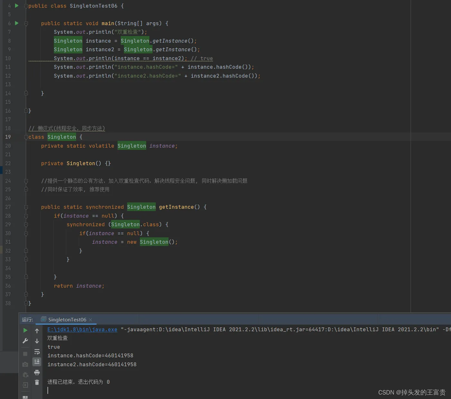
Task: Click the string "instance.hashCode=" on line 11
Action: pos(146,67)
